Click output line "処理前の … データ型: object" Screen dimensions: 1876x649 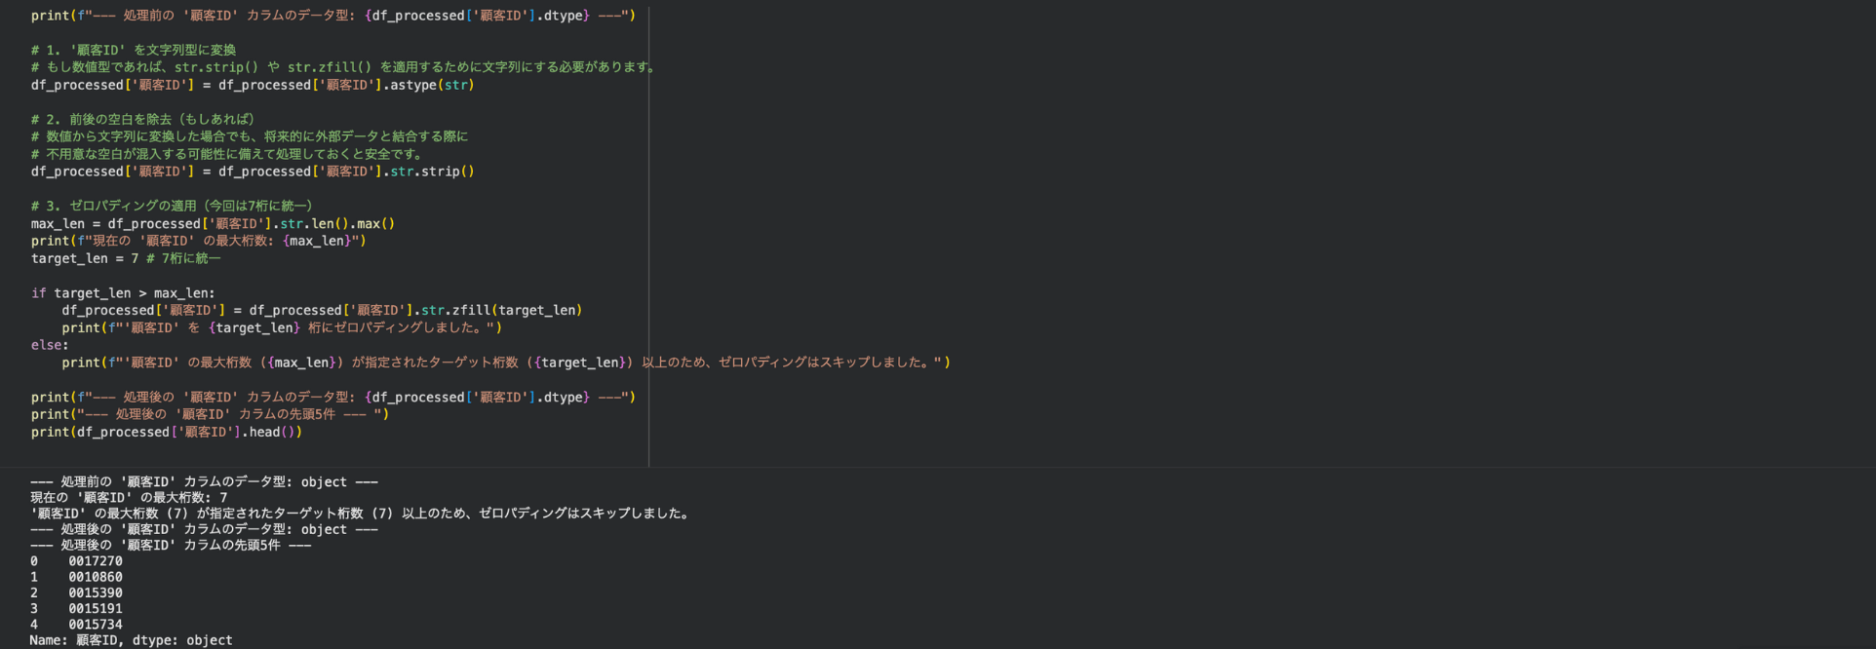(204, 481)
